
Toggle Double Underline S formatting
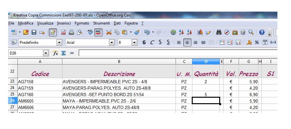168,43
